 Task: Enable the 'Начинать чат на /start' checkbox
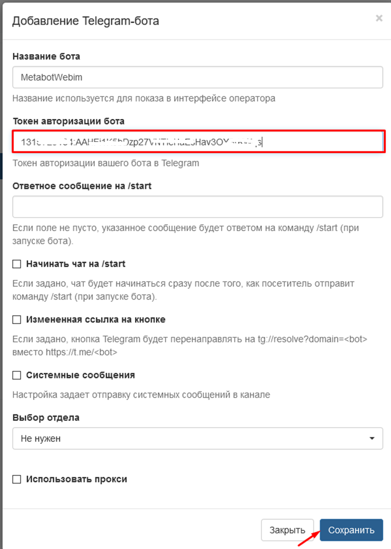[x=17, y=264]
